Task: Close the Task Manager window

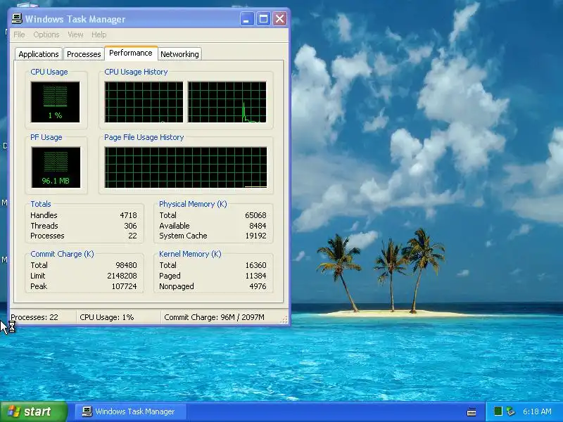Action: pos(279,19)
